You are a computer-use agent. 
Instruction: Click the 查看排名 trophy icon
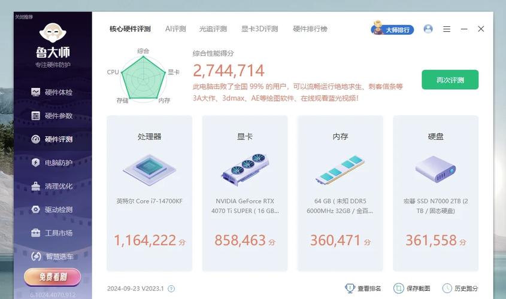[350, 288]
